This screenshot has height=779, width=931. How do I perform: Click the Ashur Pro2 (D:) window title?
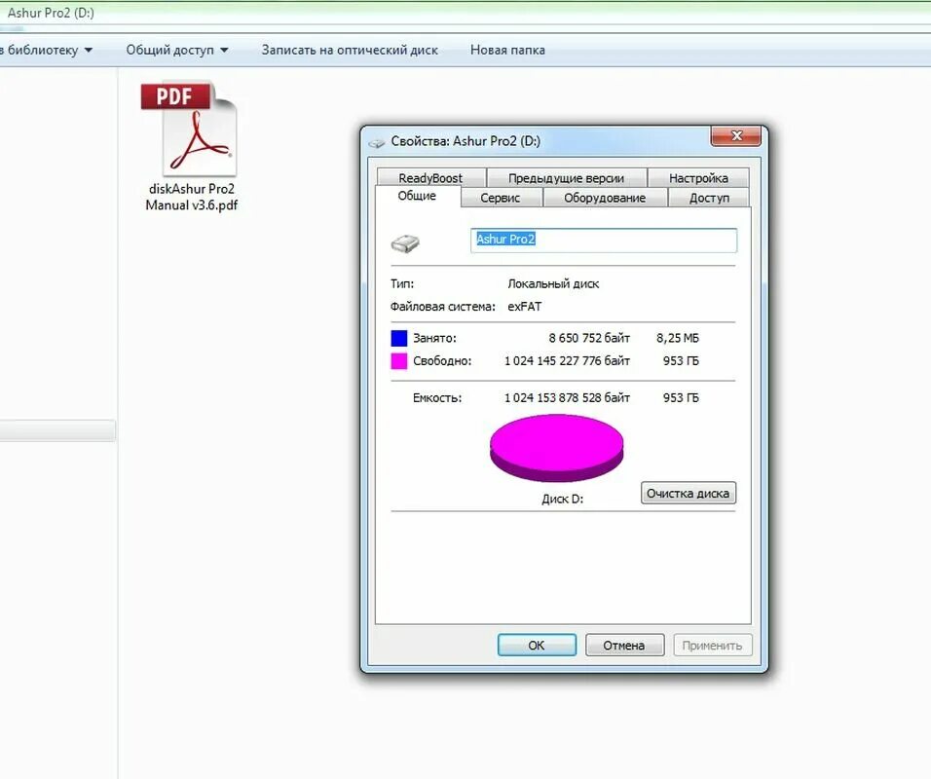click(51, 13)
